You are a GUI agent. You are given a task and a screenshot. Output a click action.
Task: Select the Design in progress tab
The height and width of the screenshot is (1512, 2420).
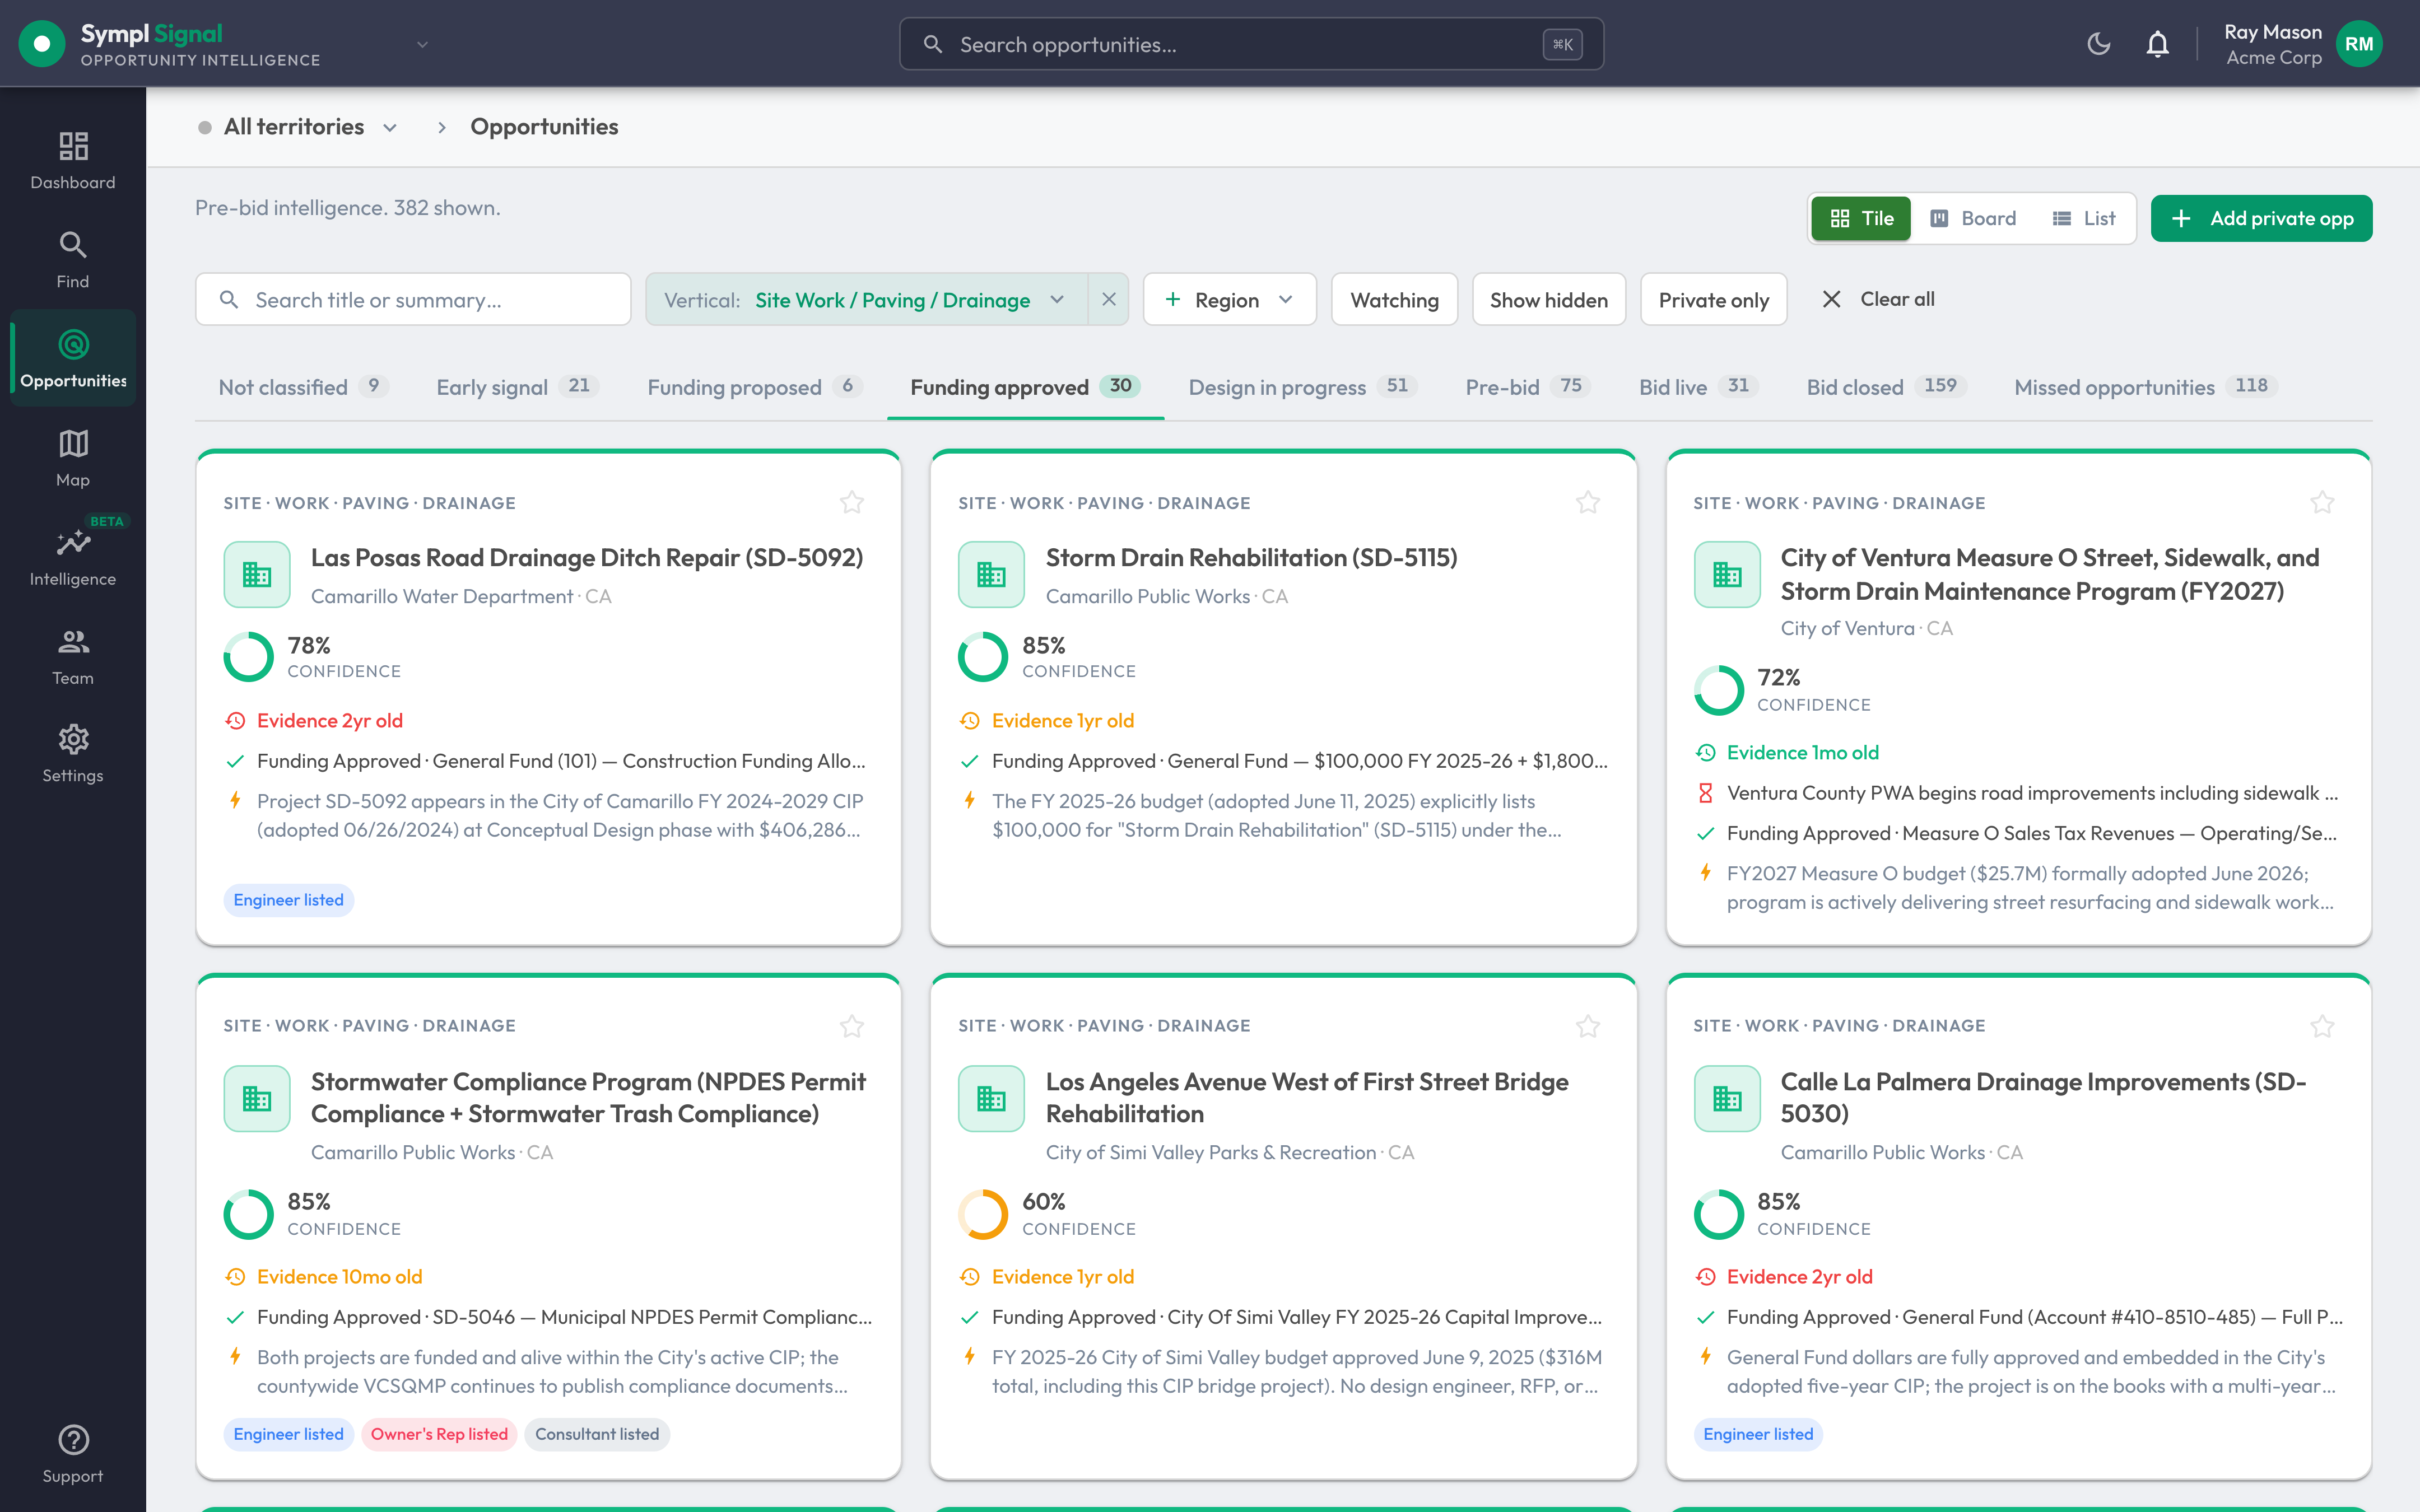click(1302, 387)
